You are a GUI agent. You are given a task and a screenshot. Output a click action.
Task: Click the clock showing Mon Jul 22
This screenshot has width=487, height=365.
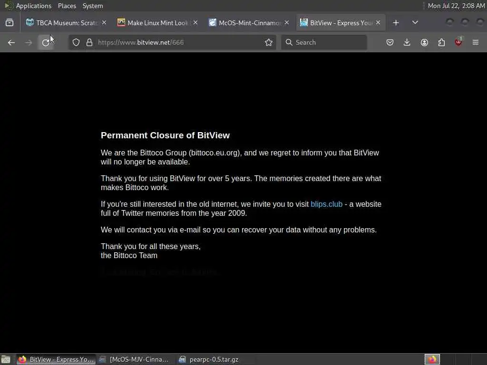[456, 6]
